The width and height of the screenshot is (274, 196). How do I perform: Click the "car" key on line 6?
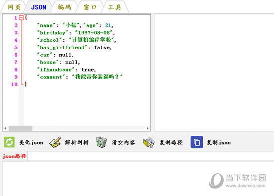[44, 55]
